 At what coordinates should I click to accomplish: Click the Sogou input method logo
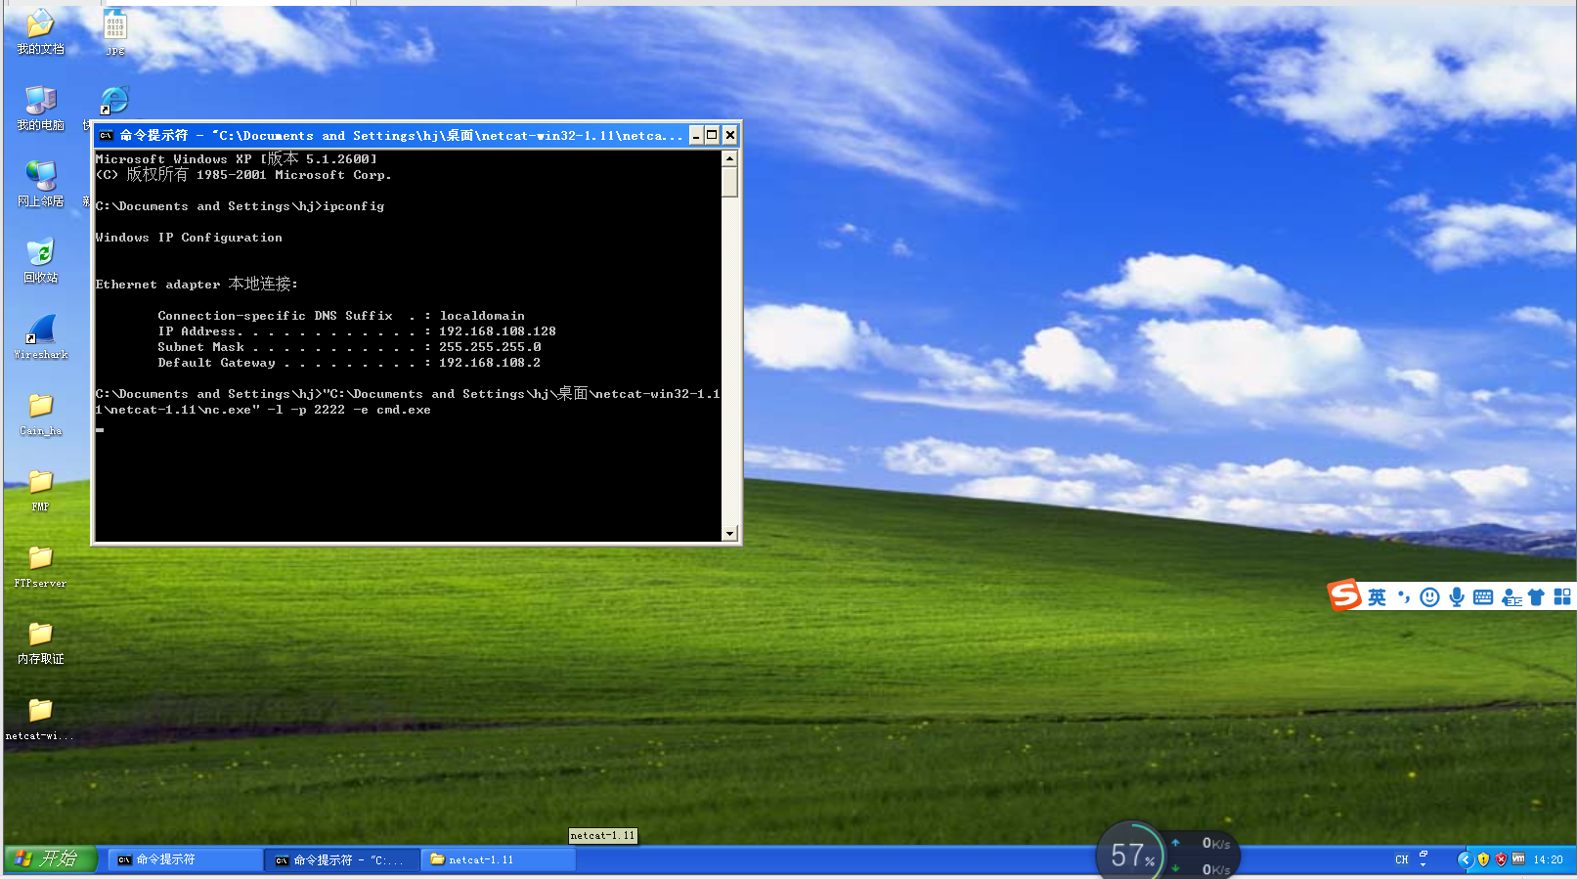coord(1344,594)
